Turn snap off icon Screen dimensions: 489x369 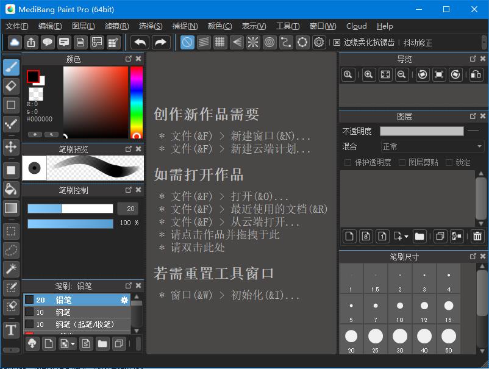point(187,43)
